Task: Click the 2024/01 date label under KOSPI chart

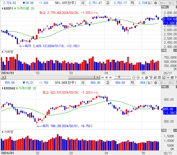Action: 7,73
